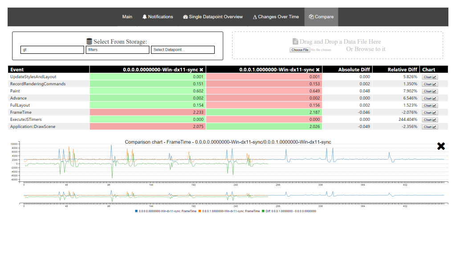Image resolution: width=456 pixels, height=256 pixels.
Task: Open the Changes Over Time page
Action: (276, 16)
